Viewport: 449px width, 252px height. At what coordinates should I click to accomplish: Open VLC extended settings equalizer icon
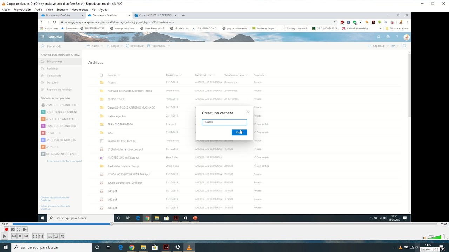[x=41, y=236]
